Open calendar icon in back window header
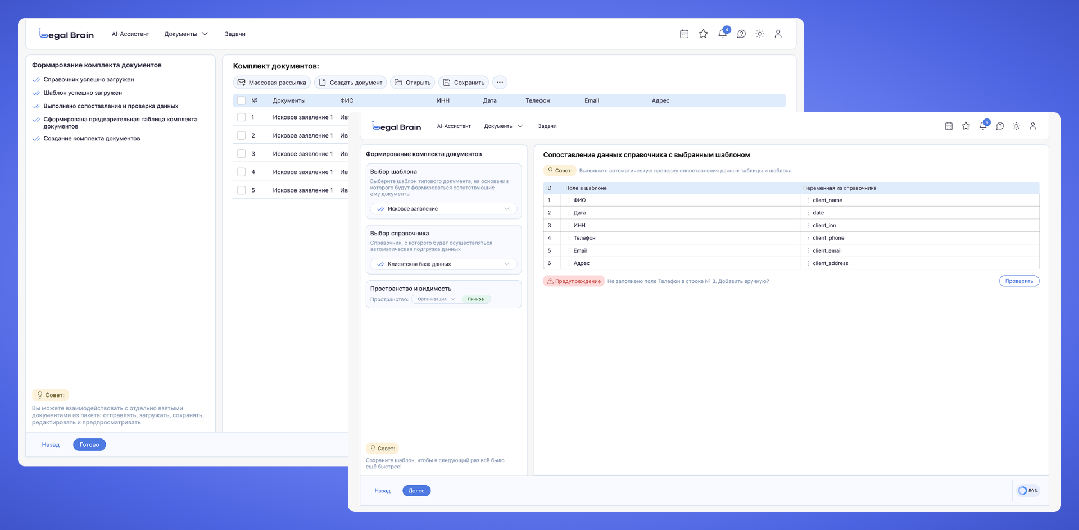Image resolution: width=1079 pixels, height=530 pixels. point(684,34)
